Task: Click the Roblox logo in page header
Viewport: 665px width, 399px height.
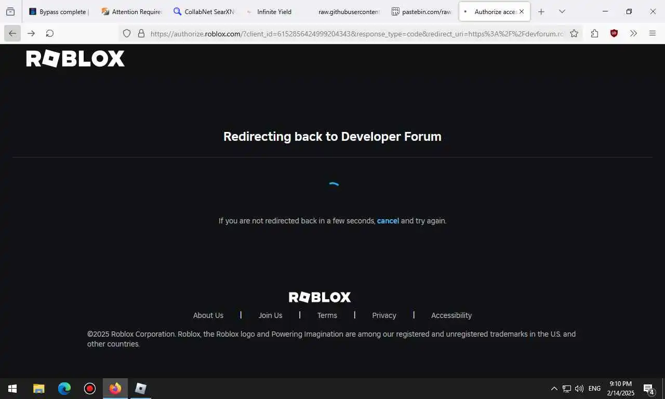Action: click(75, 59)
